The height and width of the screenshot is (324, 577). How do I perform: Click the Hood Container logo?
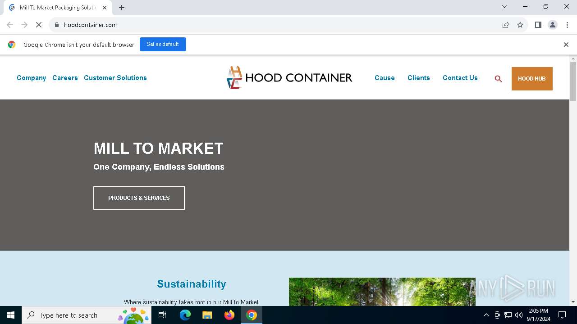289,78
